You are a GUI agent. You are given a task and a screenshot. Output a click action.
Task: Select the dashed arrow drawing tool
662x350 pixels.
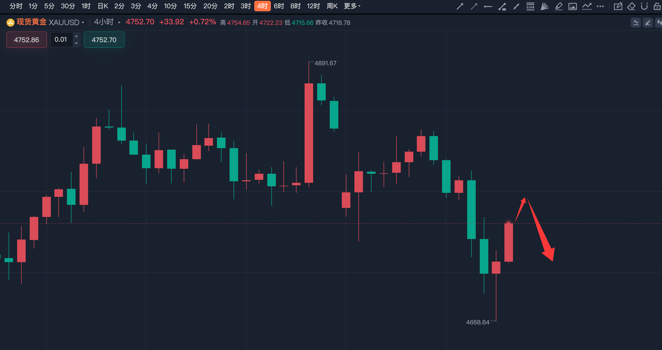(474, 6)
